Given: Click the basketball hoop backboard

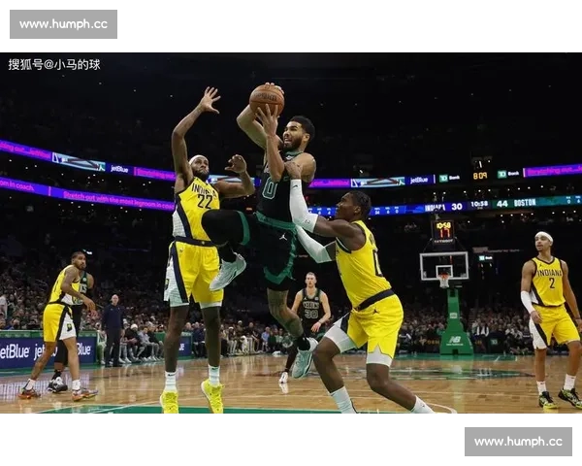Looking at the screenshot, I should point(443,264).
